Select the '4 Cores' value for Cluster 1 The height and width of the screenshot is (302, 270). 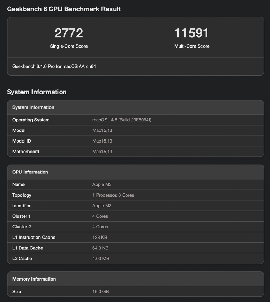(100, 216)
